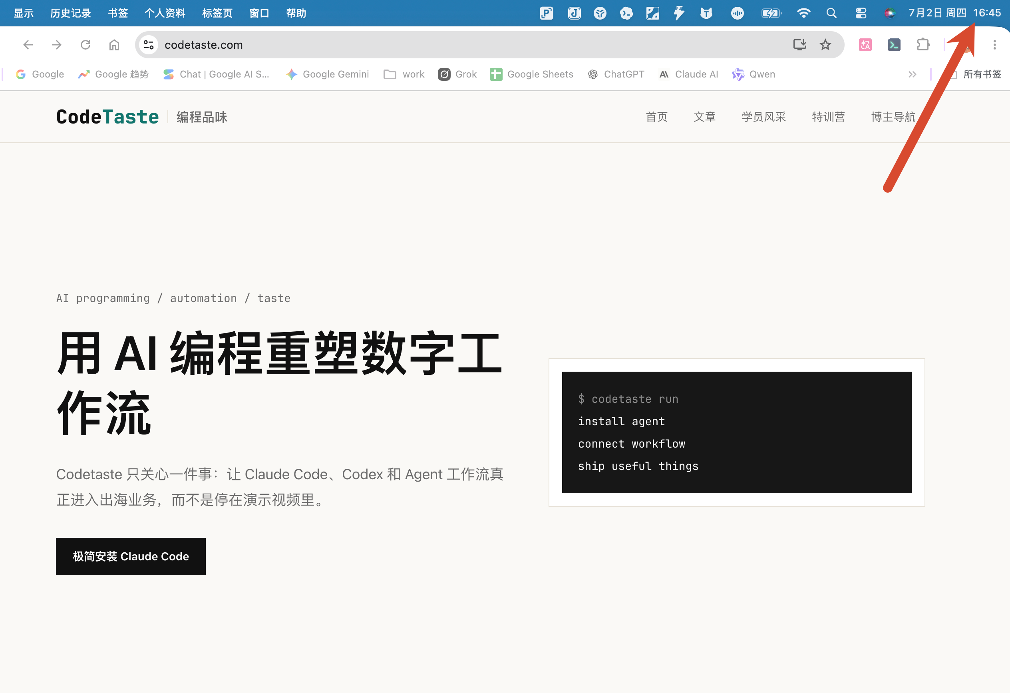Viewport: 1010px width, 693px height.
Task: Open the Extensions puzzle piece menu
Action: pos(923,45)
